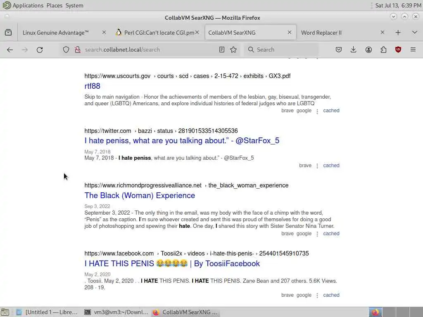Switch to vm3@vm3 terminal taskbar window

[116, 312]
